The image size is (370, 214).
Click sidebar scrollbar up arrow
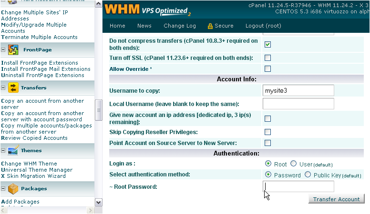point(98,4)
